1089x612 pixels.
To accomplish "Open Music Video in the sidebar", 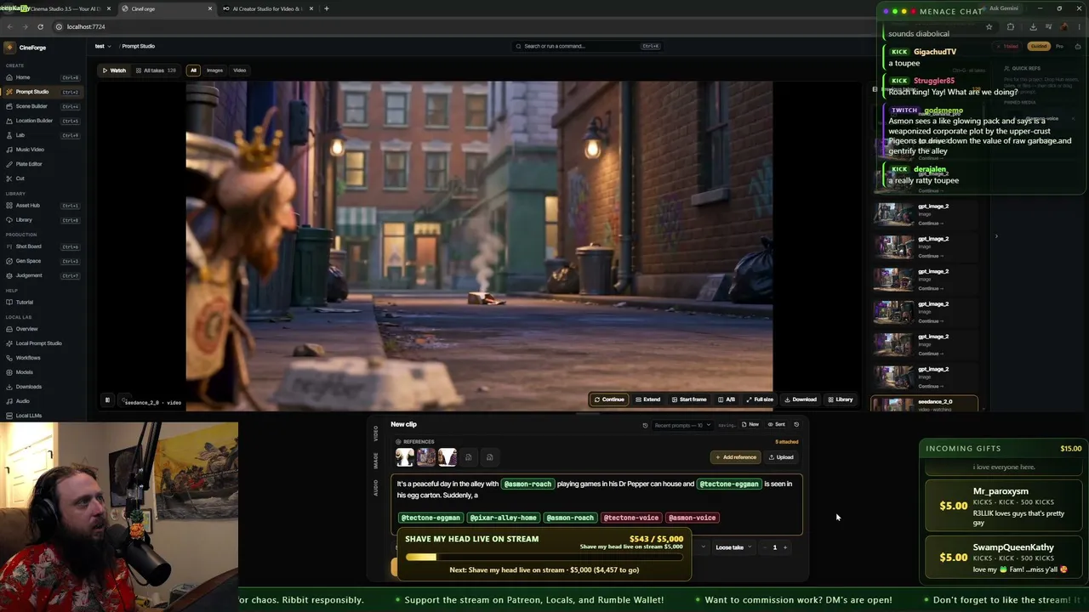I will tap(43, 150).
